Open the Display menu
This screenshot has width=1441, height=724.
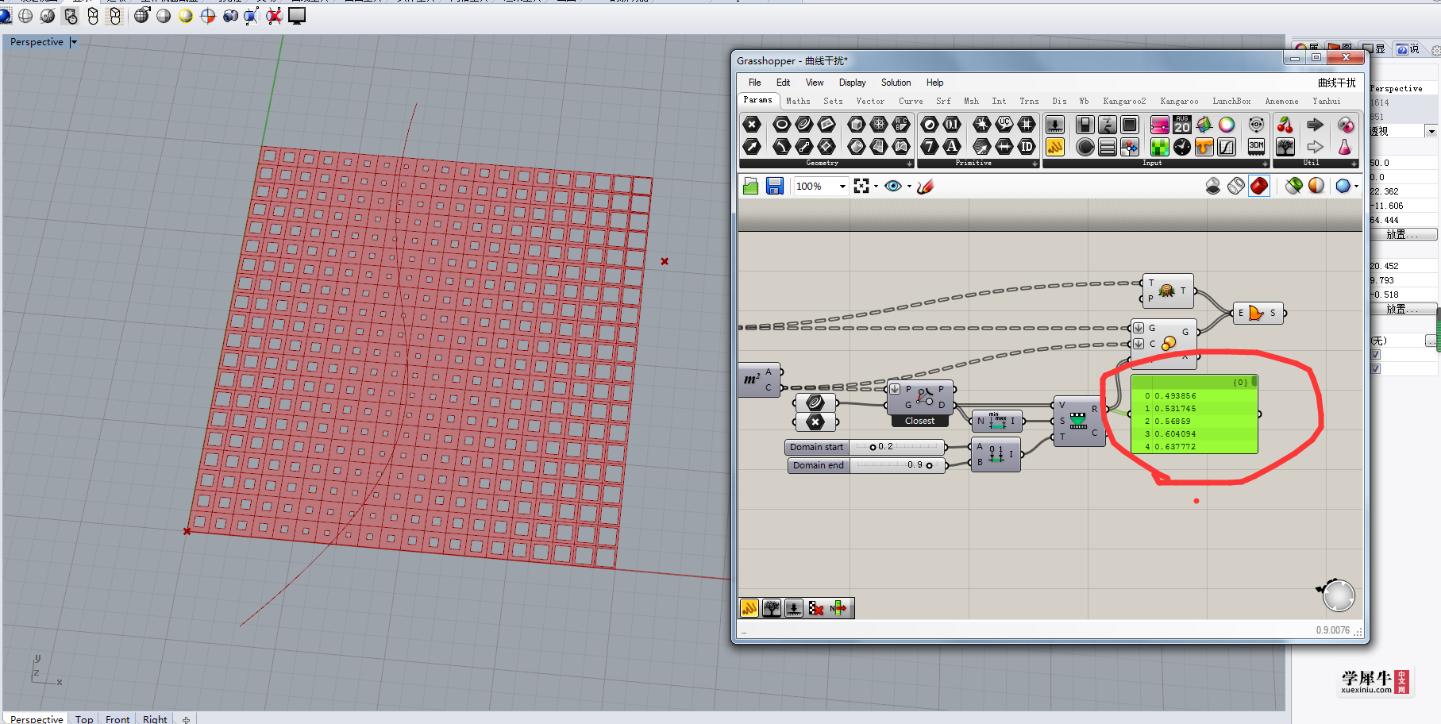pos(853,83)
